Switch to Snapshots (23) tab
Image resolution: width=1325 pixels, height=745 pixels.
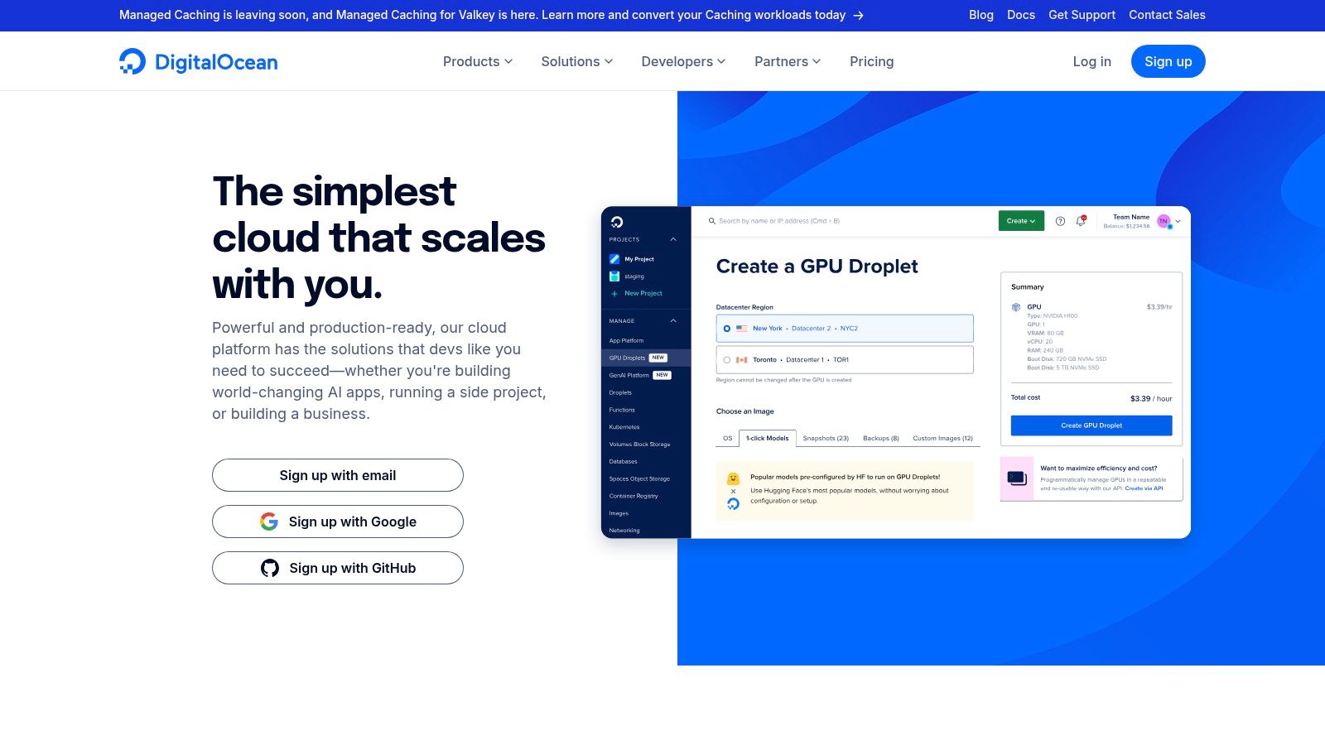[826, 438]
